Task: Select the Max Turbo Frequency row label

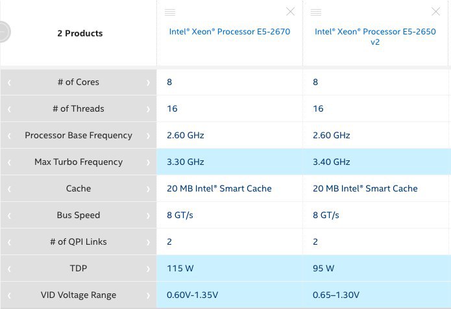Action: [x=79, y=162]
